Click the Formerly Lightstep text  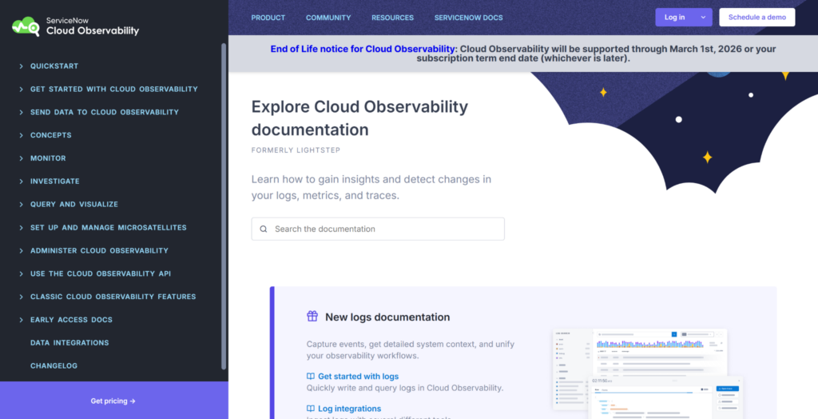tap(296, 150)
